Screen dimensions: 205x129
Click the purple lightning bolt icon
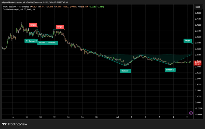click(191, 113)
